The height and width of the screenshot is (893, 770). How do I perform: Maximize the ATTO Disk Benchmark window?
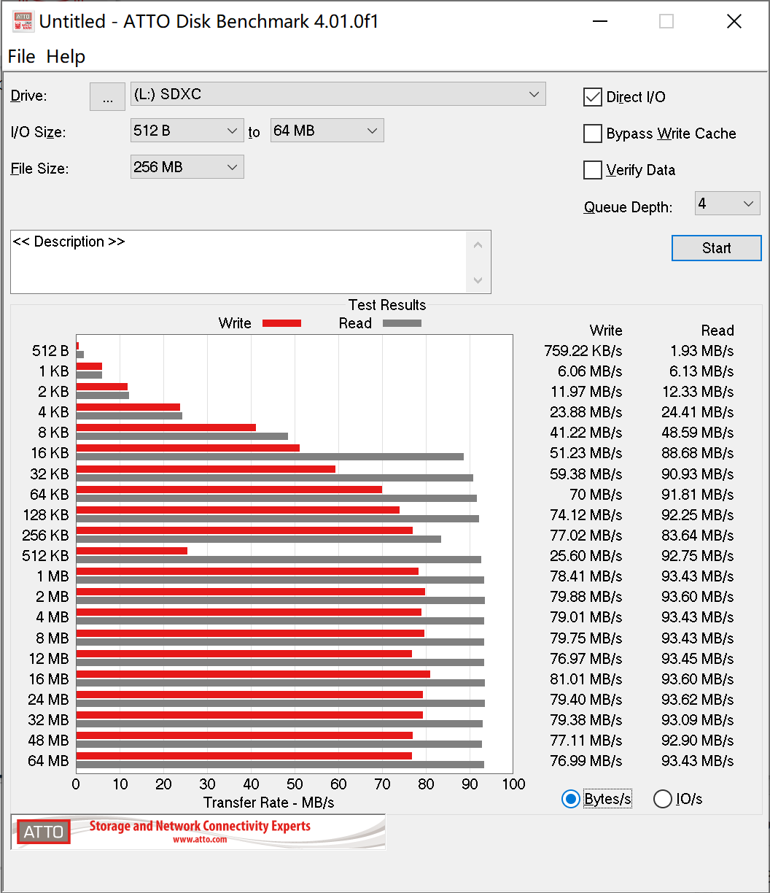[x=666, y=21]
